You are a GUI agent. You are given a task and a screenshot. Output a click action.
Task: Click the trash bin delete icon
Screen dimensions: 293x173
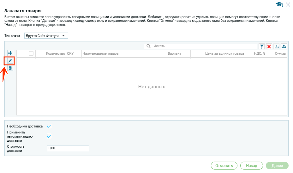[x=10, y=68]
